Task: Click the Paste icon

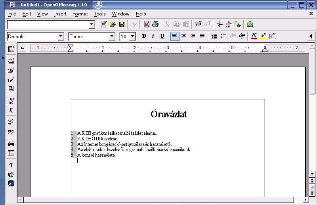Action: pos(186,24)
